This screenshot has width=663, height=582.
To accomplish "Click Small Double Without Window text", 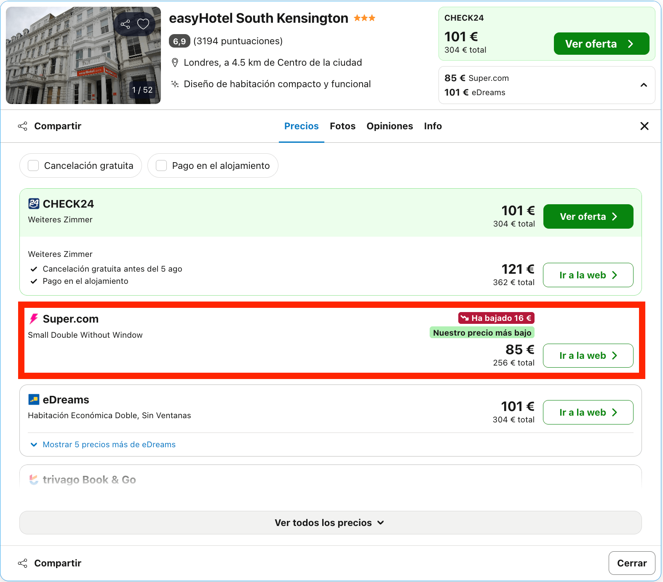I will pyautogui.click(x=85, y=335).
